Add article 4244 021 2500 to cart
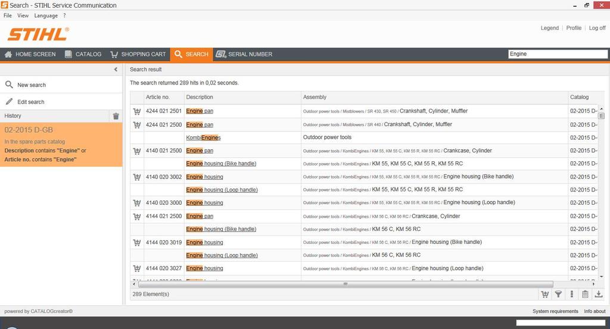The image size is (610, 329). pos(137,125)
